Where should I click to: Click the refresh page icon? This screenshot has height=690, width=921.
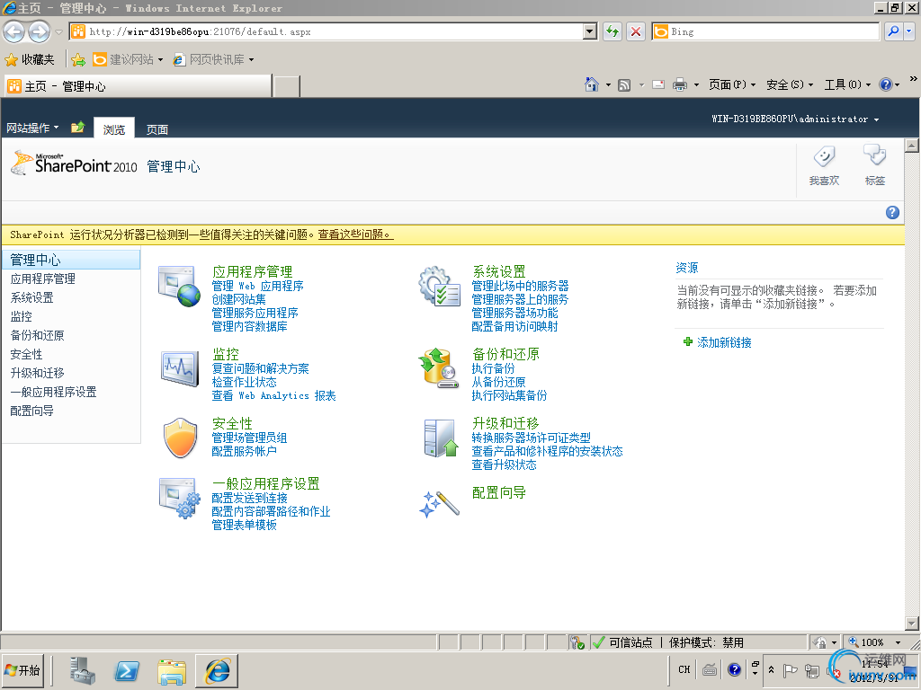tap(613, 31)
